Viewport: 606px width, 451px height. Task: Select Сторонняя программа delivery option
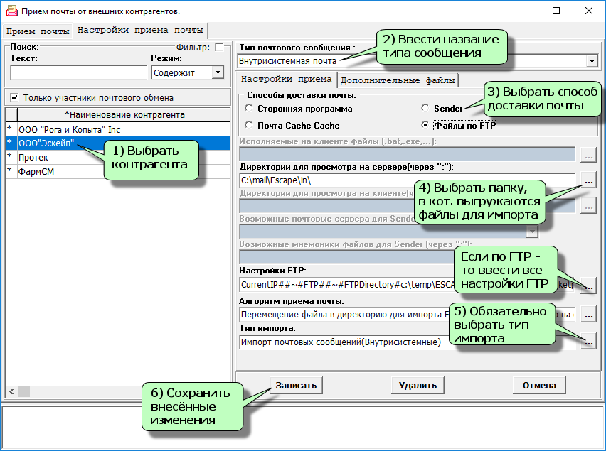pos(248,109)
